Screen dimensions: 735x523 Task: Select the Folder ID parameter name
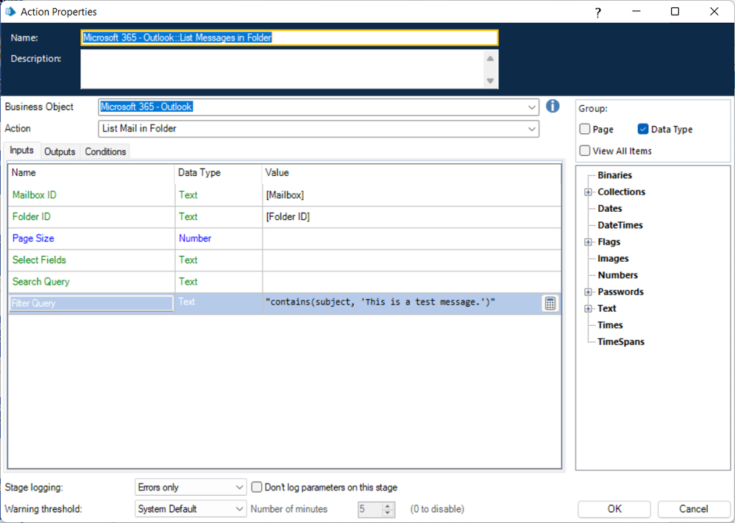(x=32, y=216)
